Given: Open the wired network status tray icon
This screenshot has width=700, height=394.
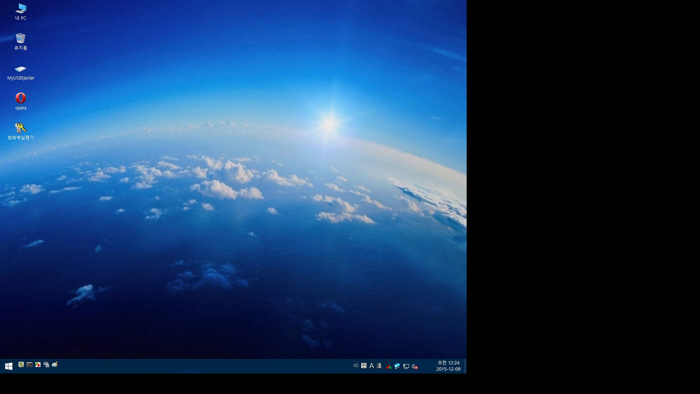Looking at the screenshot, I should [x=406, y=366].
